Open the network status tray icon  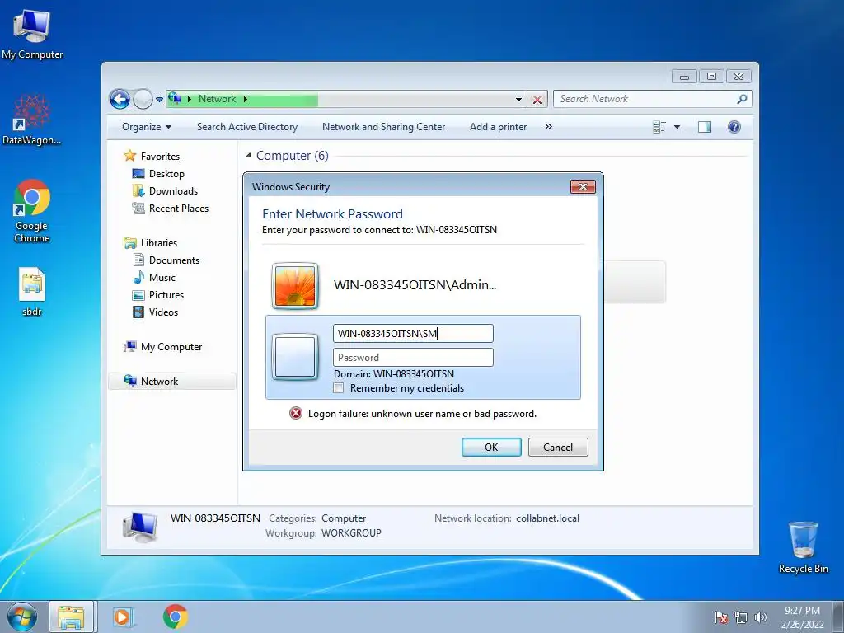pos(741,617)
